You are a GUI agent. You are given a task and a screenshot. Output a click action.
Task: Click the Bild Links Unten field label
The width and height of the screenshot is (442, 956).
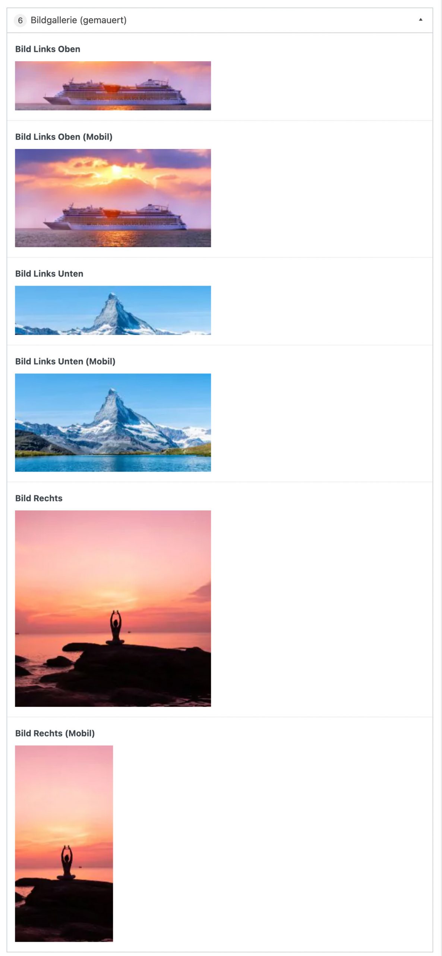[x=49, y=273]
